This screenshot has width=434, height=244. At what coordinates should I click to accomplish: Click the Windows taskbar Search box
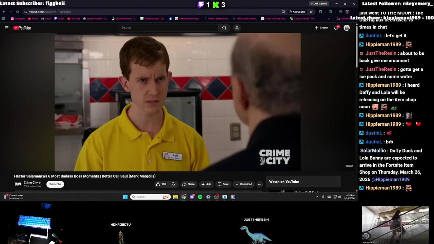point(150,197)
